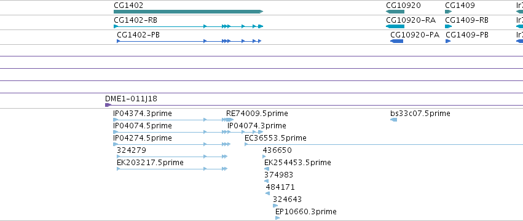The height and width of the screenshot is (221, 523).
Task: Select the 436650 EST arrow
Action: (264, 157)
